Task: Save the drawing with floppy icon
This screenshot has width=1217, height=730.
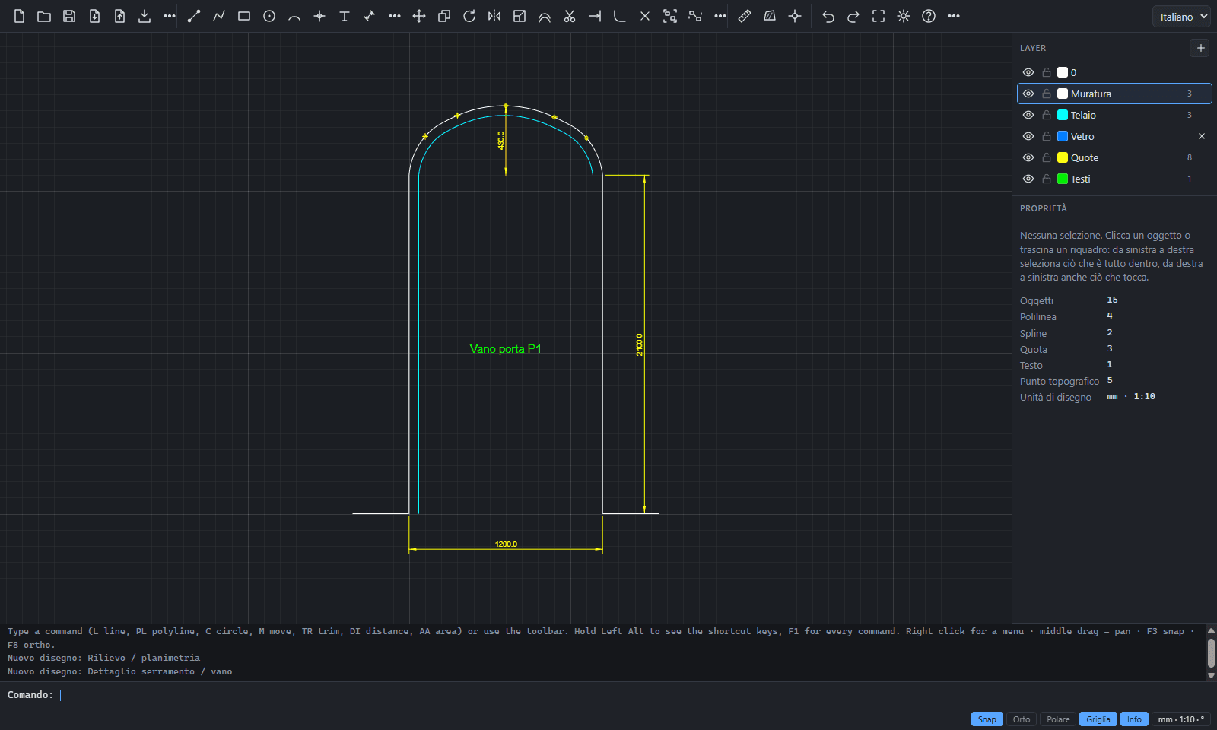Action: (69, 16)
